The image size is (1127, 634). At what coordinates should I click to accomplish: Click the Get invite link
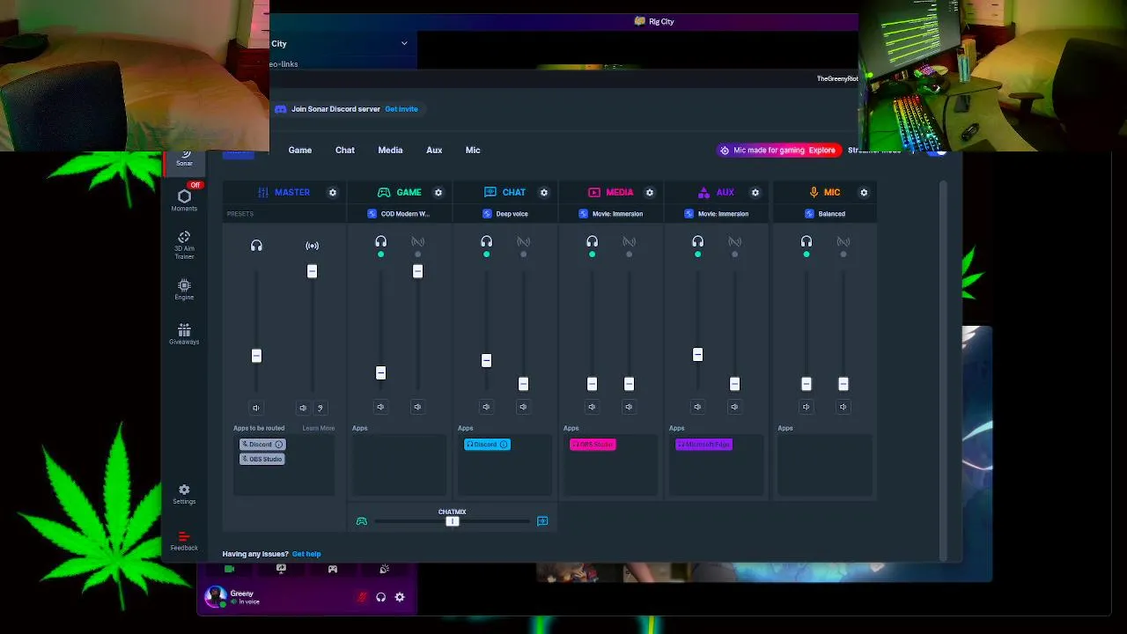tap(401, 109)
